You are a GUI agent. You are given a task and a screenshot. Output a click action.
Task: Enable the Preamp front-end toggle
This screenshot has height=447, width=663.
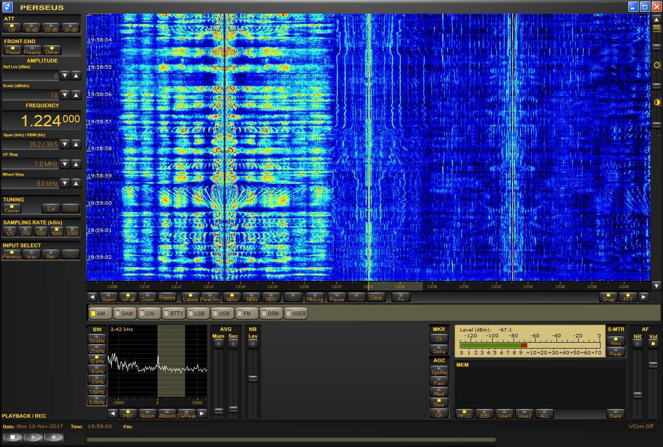click(32, 50)
